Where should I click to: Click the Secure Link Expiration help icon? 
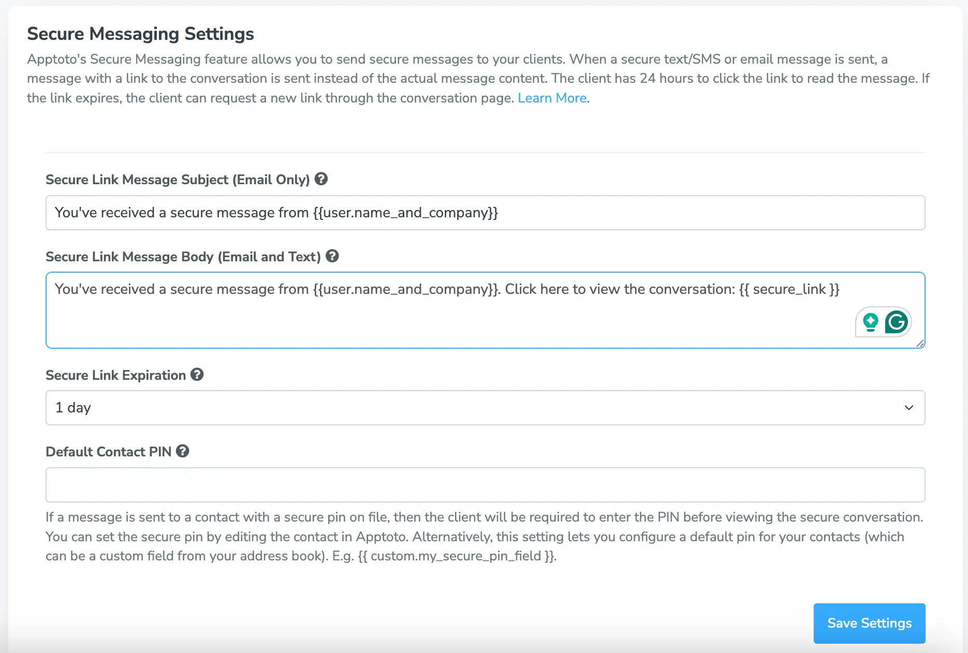pyautogui.click(x=197, y=375)
